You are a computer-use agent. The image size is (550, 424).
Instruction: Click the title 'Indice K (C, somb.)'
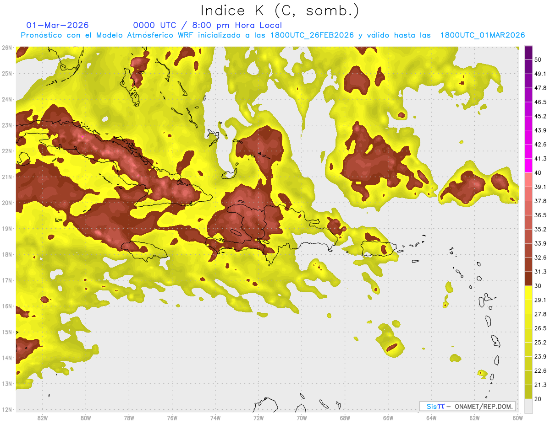280,11
